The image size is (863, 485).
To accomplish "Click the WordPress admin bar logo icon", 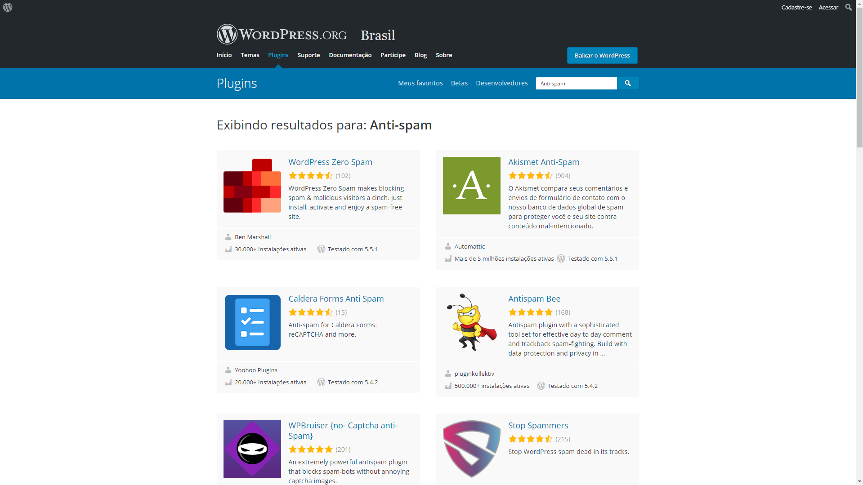I will pos(8,7).
